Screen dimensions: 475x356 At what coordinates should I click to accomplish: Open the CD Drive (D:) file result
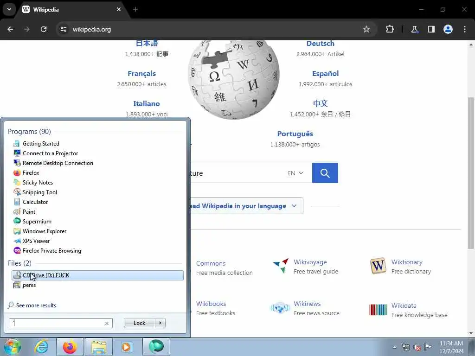[x=97, y=275]
